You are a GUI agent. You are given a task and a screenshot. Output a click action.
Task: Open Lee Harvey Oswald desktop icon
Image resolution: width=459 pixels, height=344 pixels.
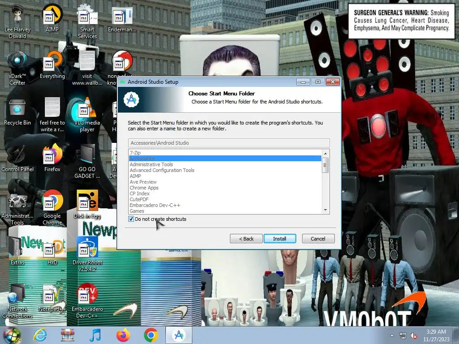[17, 22]
